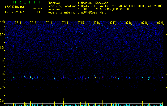Select the filename 05220710.png
The height and width of the screenshot is (106, 167).
(x=15, y=7)
